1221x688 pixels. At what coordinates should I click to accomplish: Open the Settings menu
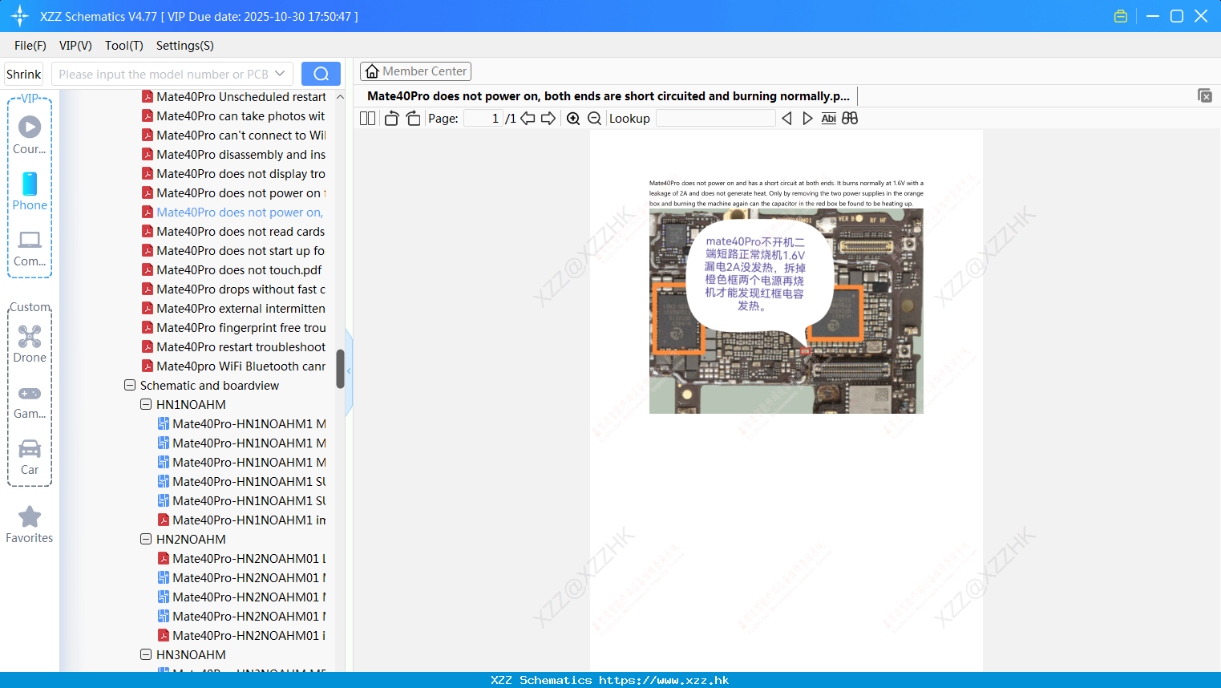coord(185,46)
